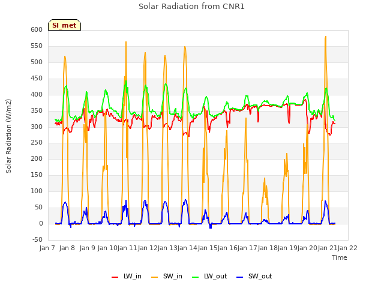Click the 450 y-axis tick label
This screenshot has height=288, width=384.
pos(37,78)
